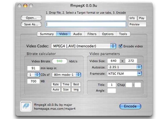The height and width of the screenshot is (119, 166).
Task: Click the homepage.mac.com/major4 text
Action: pos(55,109)
